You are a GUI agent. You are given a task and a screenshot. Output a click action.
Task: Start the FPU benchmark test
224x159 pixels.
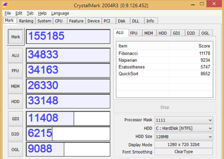[x=15, y=71]
